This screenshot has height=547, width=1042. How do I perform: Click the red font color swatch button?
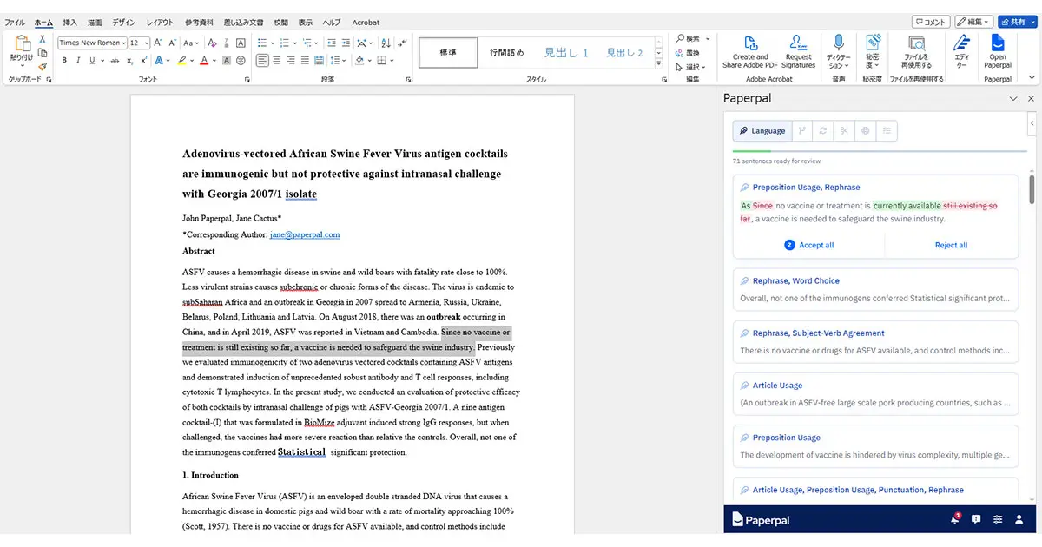[204, 61]
